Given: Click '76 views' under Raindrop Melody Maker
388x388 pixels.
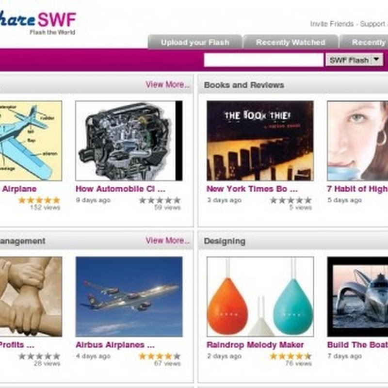Looking at the screenshot, I should (299, 363).
